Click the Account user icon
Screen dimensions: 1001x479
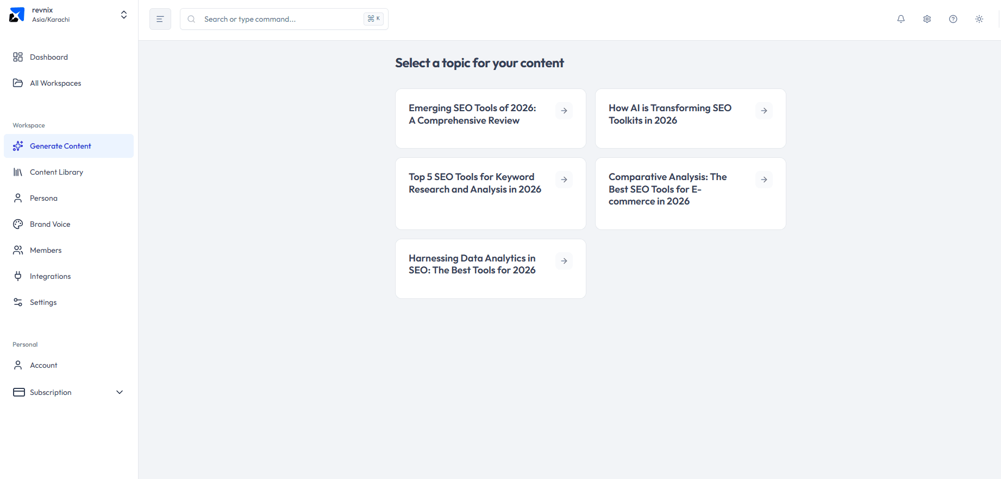(x=18, y=365)
